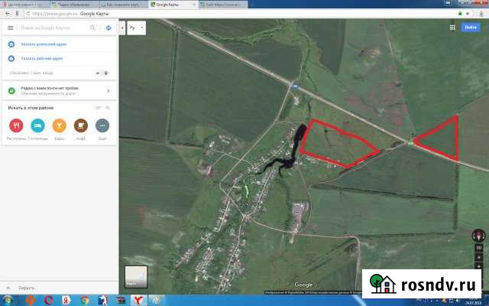This screenshot has height=306, width=489.
Task: Close the Google Карты tab
Action: pyautogui.click(x=194, y=5)
